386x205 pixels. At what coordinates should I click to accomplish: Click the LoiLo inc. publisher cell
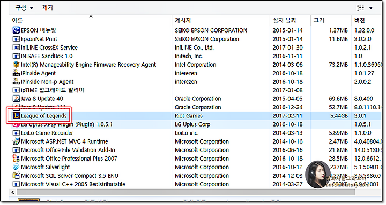[x=187, y=133]
